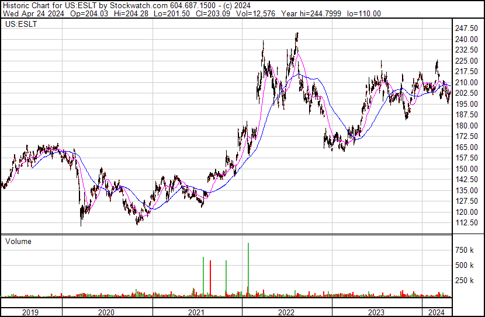
Task: Click the 135.00 price axis label
Action: coord(466,191)
